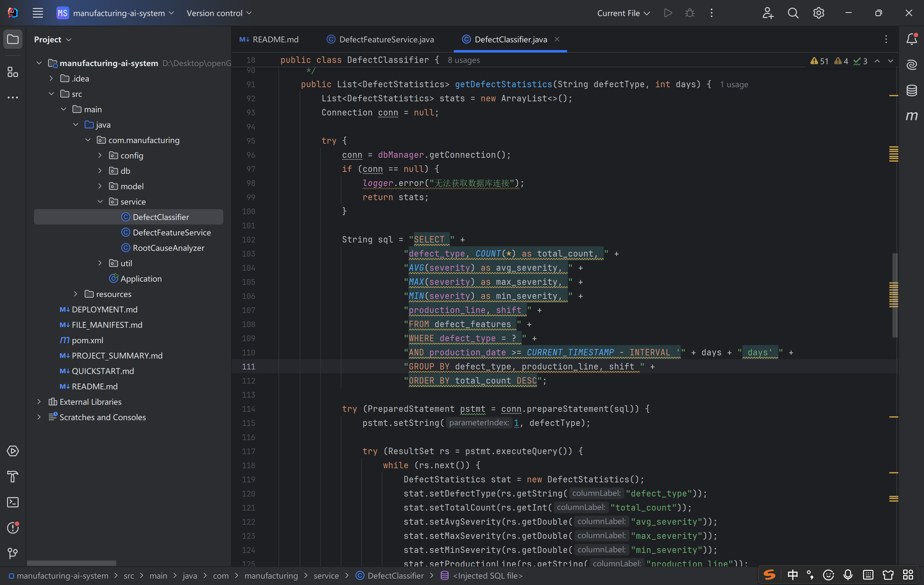Image resolution: width=924 pixels, height=585 pixels.
Task: Click the 8 usages inlay link
Action: click(x=463, y=60)
